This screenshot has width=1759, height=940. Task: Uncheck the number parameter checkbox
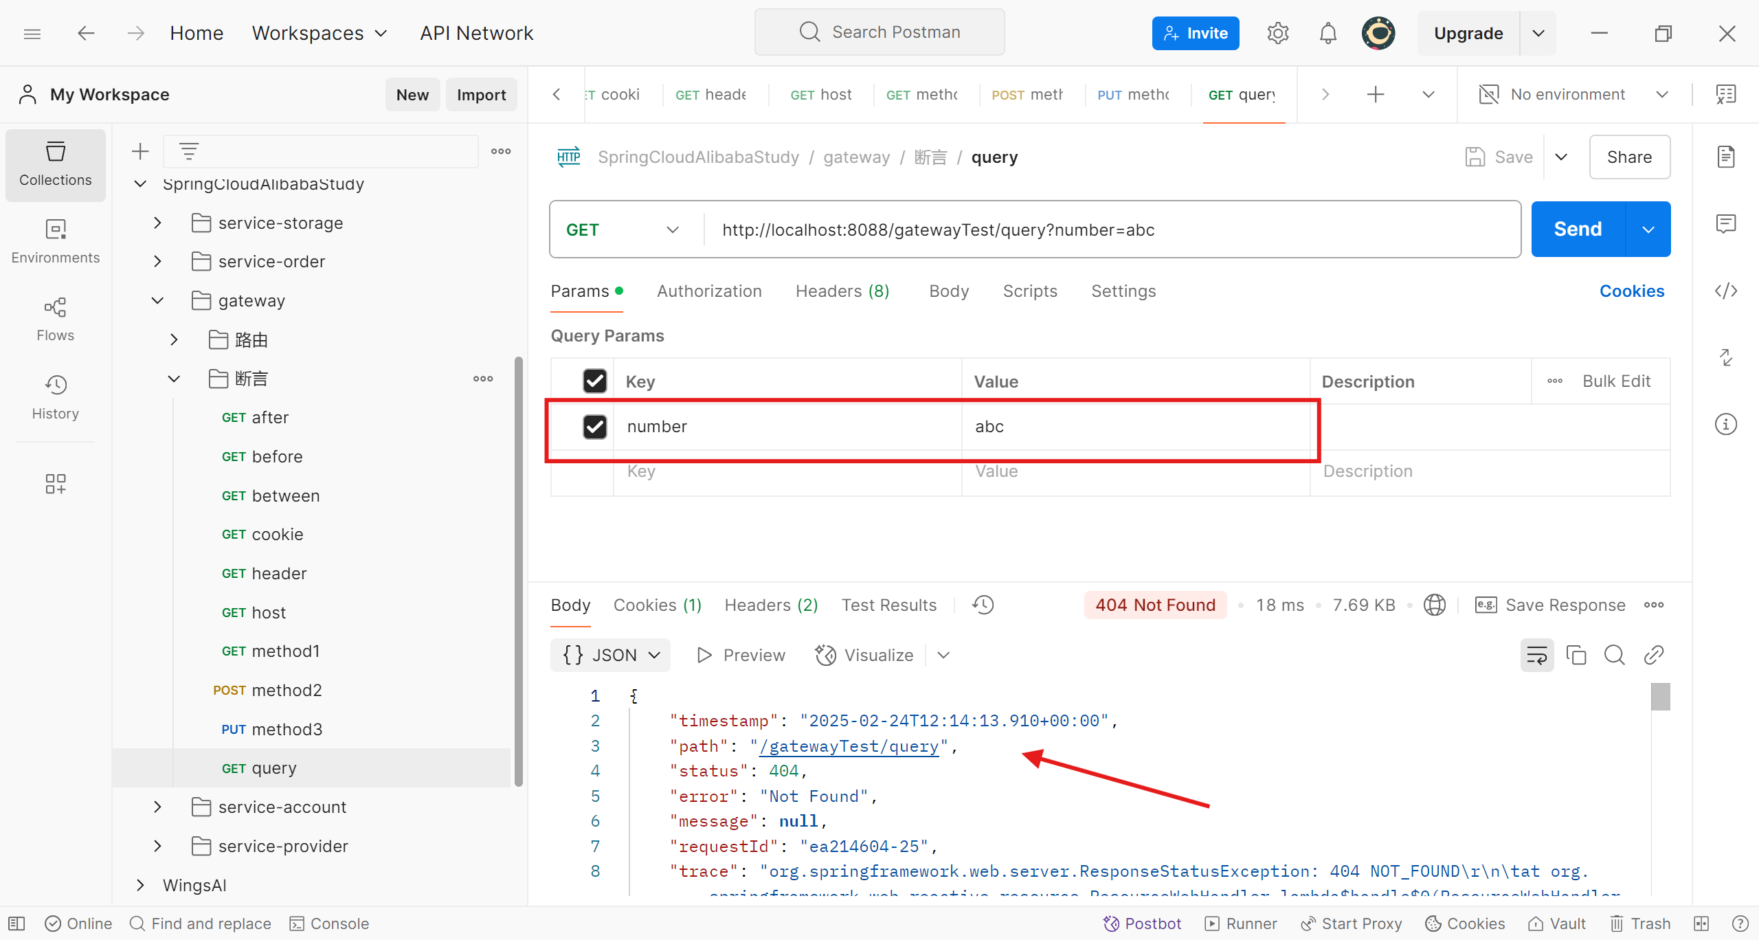pyautogui.click(x=594, y=427)
